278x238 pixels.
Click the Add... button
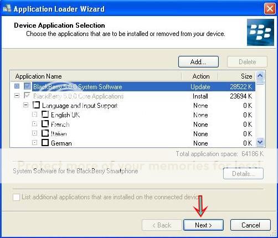click(x=198, y=62)
